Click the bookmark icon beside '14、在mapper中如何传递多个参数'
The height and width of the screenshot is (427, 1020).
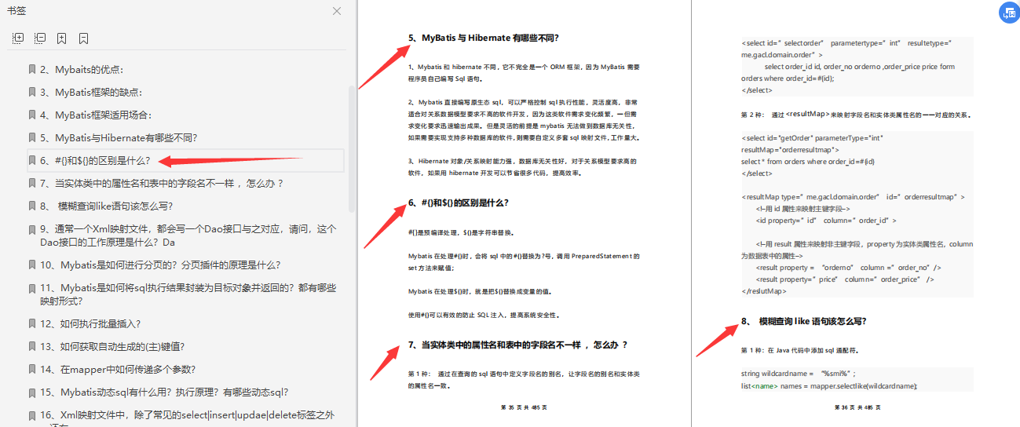(x=32, y=369)
